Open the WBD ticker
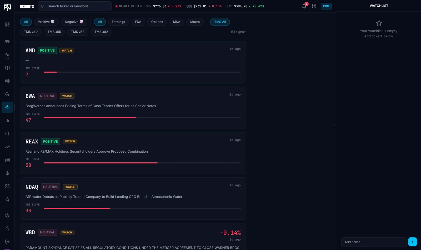Viewport: 421px width, 250px height. (30, 232)
